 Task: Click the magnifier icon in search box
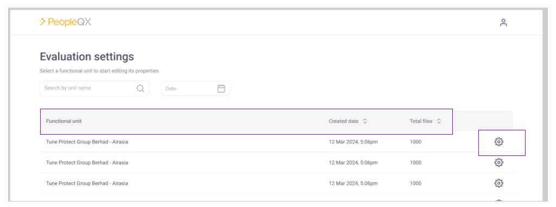(x=141, y=89)
